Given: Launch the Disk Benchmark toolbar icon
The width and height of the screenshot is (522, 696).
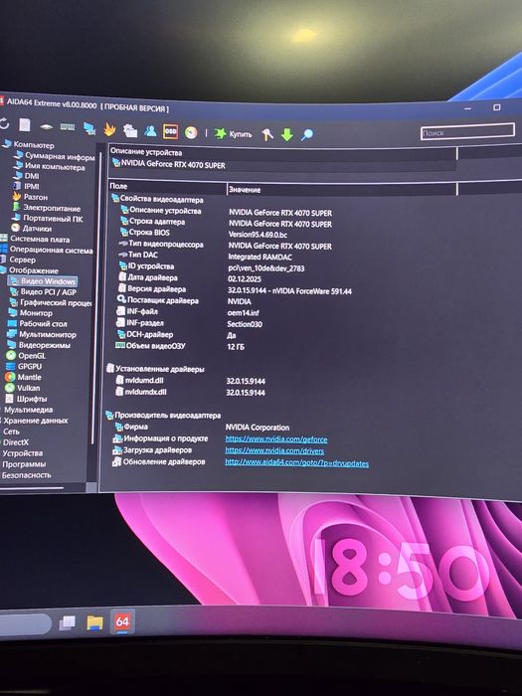Looking at the screenshot, I should pyautogui.click(x=46, y=127).
